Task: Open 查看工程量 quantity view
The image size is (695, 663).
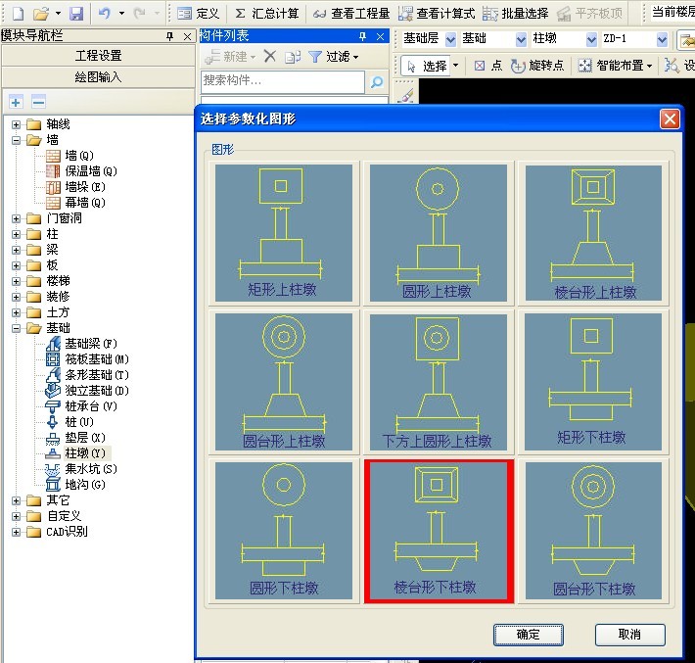Action: pyautogui.click(x=351, y=14)
